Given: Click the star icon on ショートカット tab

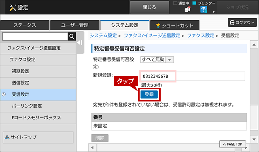Looking at the screenshot, I should point(158,25).
